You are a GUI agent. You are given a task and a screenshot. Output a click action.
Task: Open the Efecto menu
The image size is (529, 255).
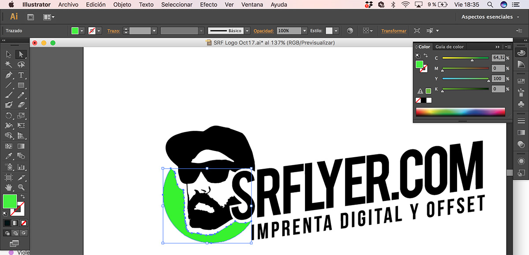tap(209, 4)
